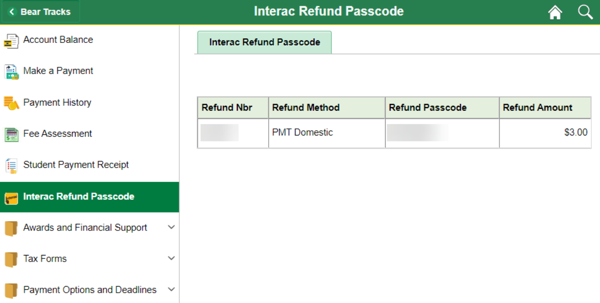Click the Account Balance document icon
The width and height of the screenshot is (600, 303).
tap(11, 41)
